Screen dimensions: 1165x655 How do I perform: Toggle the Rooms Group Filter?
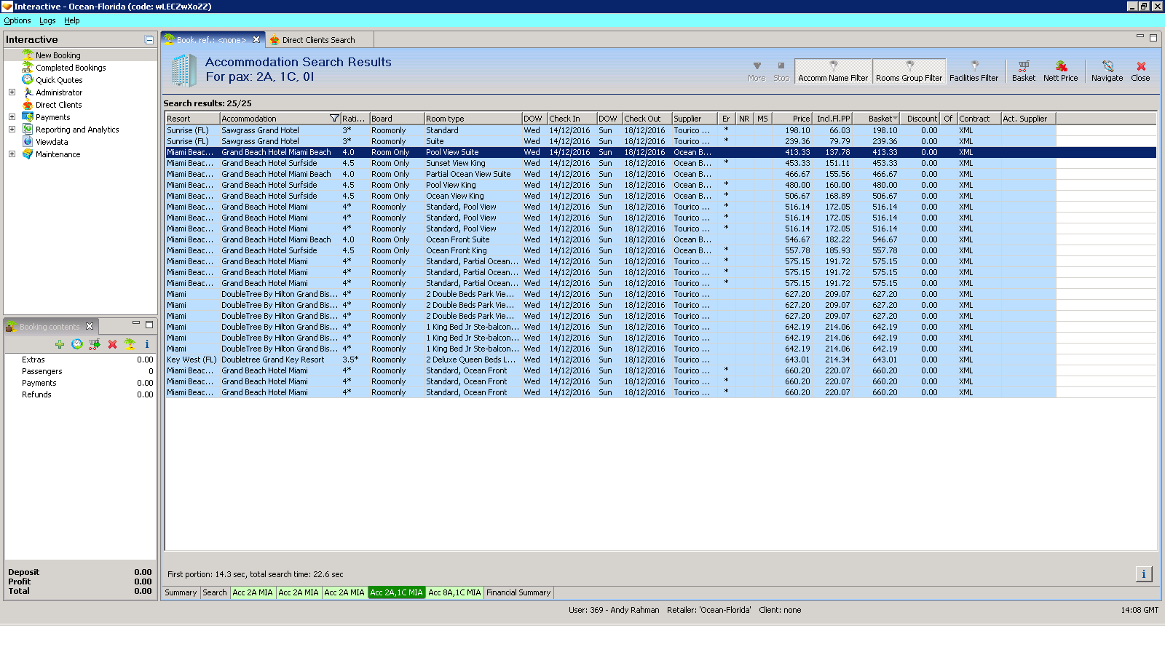pyautogui.click(x=909, y=71)
